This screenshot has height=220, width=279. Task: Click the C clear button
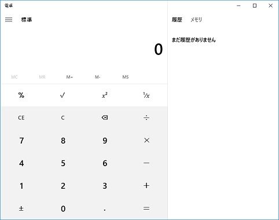[x=63, y=118]
